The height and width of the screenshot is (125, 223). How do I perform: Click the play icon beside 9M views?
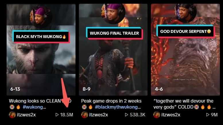click(208, 115)
